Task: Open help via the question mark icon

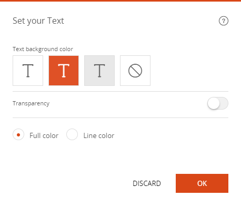Action: pyautogui.click(x=224, y=21)
